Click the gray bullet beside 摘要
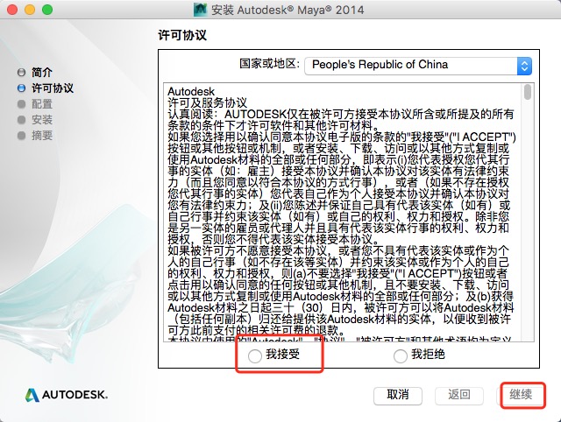The image size is (561, 422). pos(21,136)
